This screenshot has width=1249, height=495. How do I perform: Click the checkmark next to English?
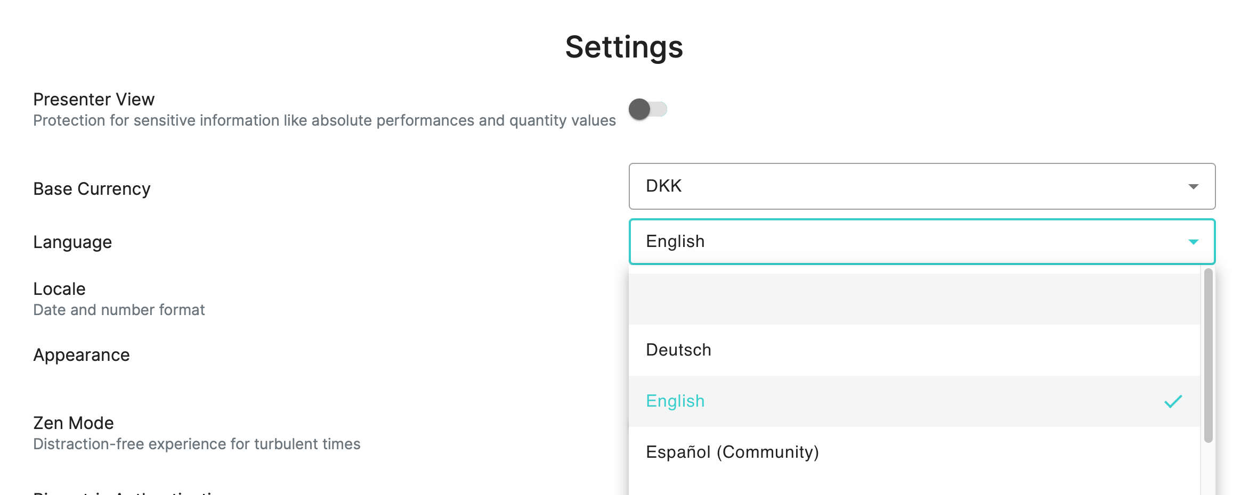(x=1173, y=401)
